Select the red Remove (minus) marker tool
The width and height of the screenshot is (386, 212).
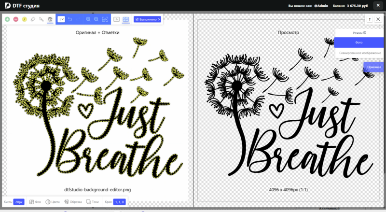(x=16, y=19)
